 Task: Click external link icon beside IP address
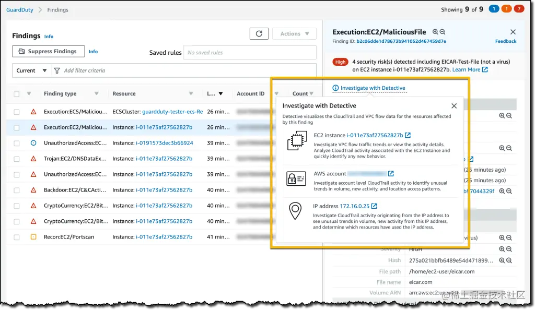374,206
